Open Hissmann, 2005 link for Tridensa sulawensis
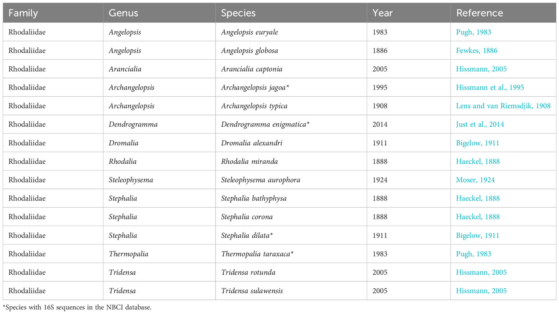559x314 pixels. [481, 291]
